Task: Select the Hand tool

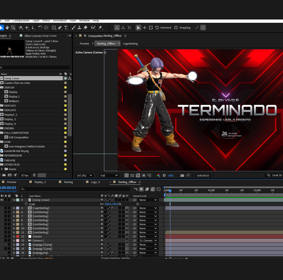Action: tap(7, 28)
